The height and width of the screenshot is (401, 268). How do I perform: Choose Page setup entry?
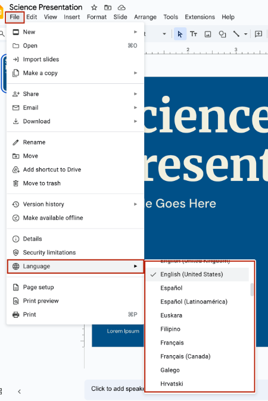click(x=75, y=287)
